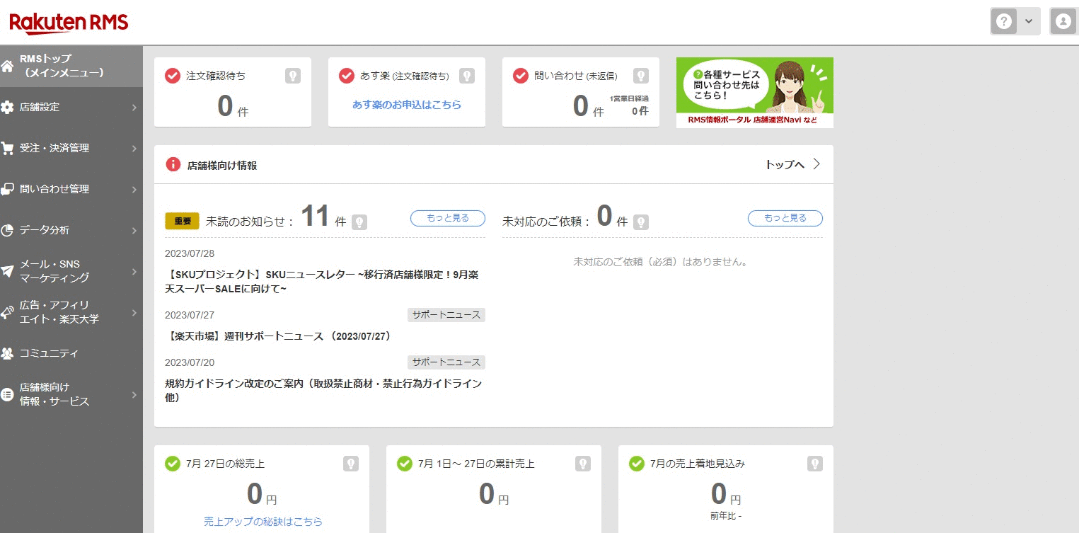Click もっと見る for 未読のお知らせ
1079x533 pixels.
click(448, 218)
